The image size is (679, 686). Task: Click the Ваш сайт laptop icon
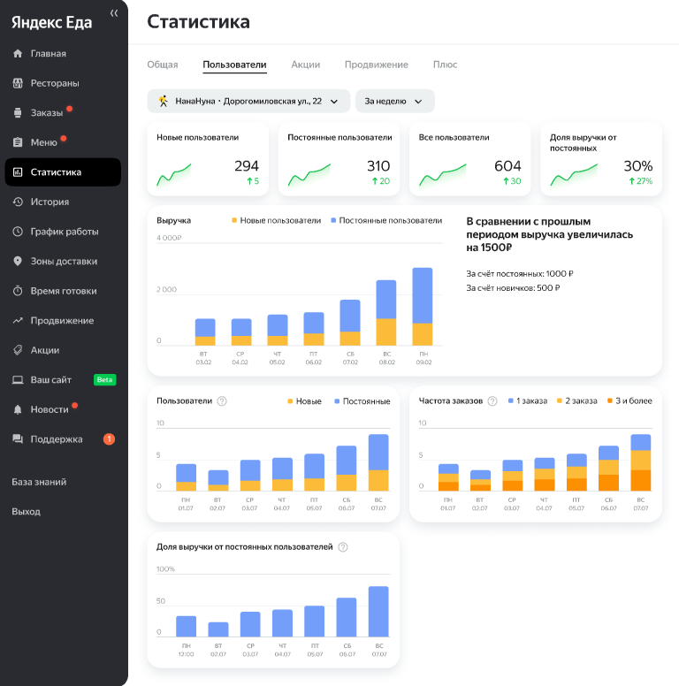point(18,380)
